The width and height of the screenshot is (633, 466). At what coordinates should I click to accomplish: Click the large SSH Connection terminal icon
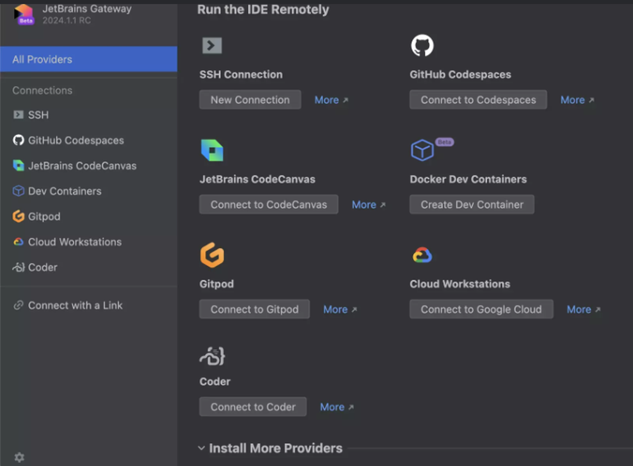212,45
